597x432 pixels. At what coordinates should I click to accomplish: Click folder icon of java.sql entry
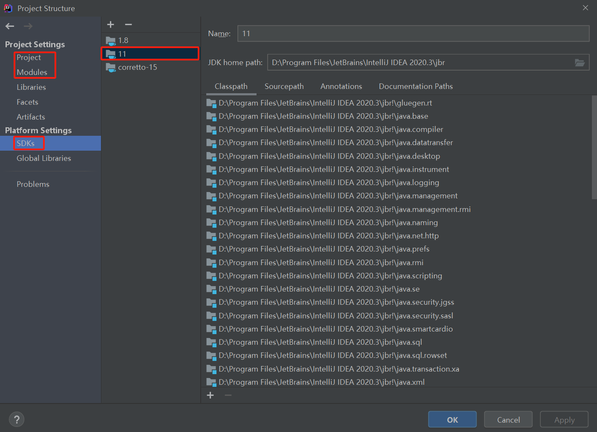211,342
